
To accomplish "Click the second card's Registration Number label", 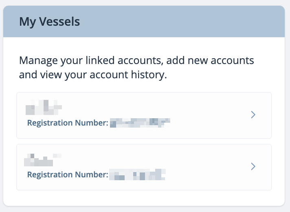I will 68,174.
